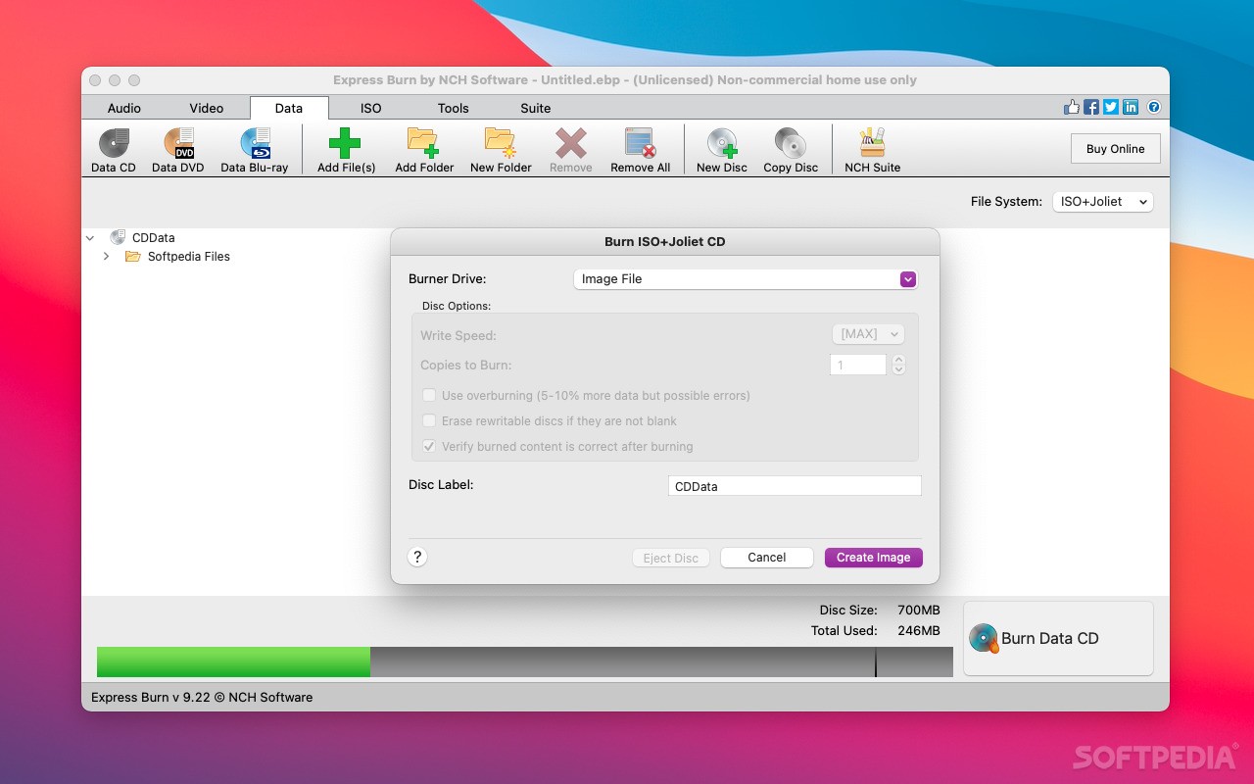
Task: Close the Express Burn window
Action: point(96,80)
